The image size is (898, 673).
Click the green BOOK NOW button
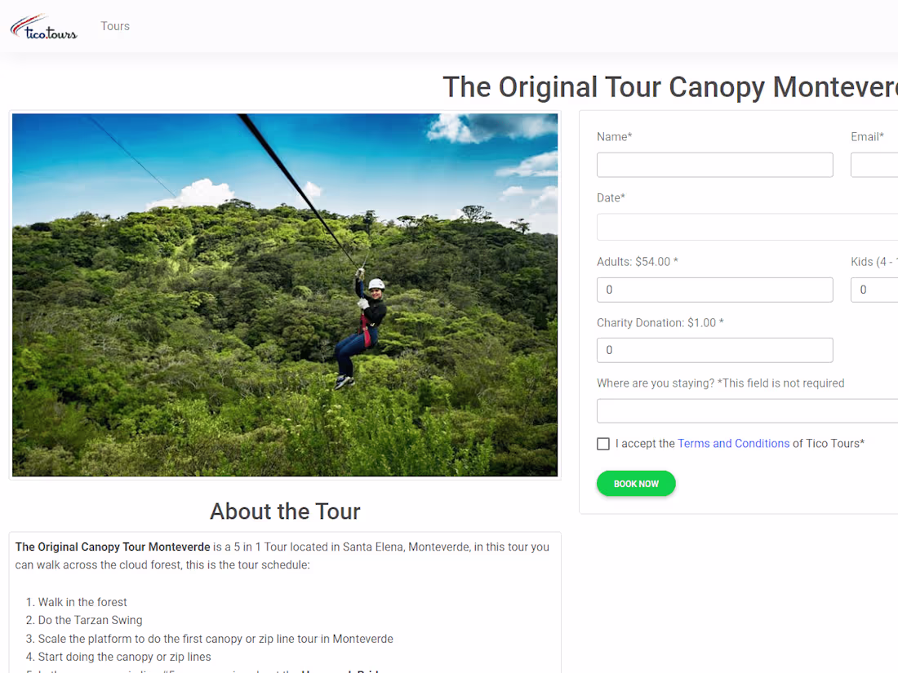click(636, 484)
